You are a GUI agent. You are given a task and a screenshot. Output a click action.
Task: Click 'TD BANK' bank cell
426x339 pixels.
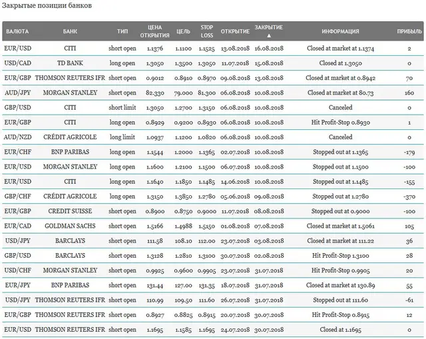point(70,63)
